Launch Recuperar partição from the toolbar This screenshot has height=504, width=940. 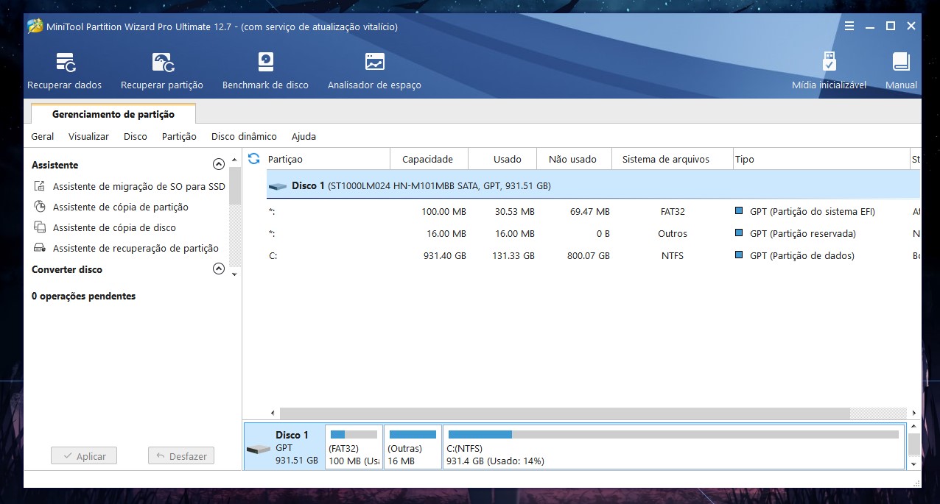coord(162,71)
